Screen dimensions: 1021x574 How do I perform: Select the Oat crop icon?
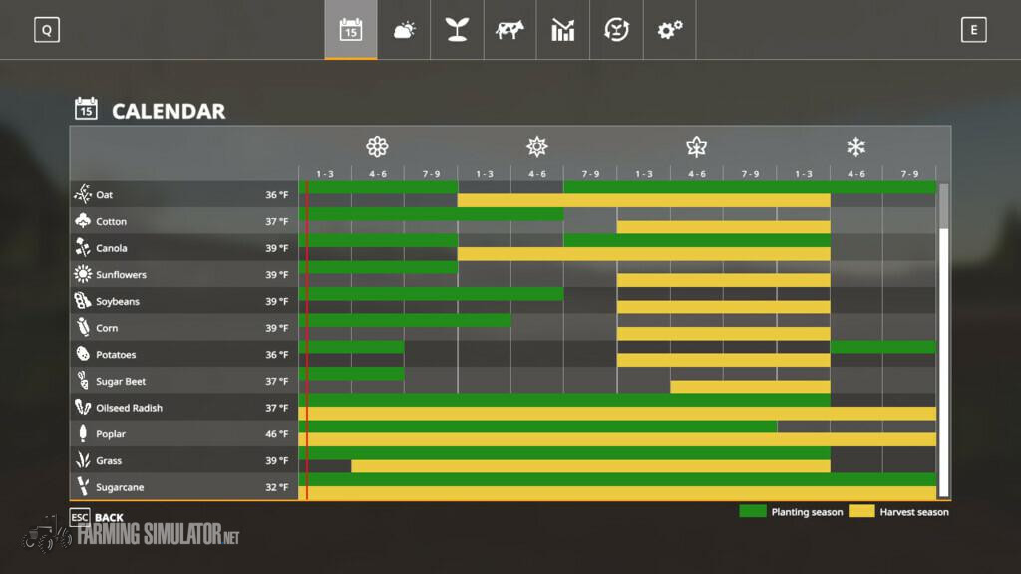83,195
